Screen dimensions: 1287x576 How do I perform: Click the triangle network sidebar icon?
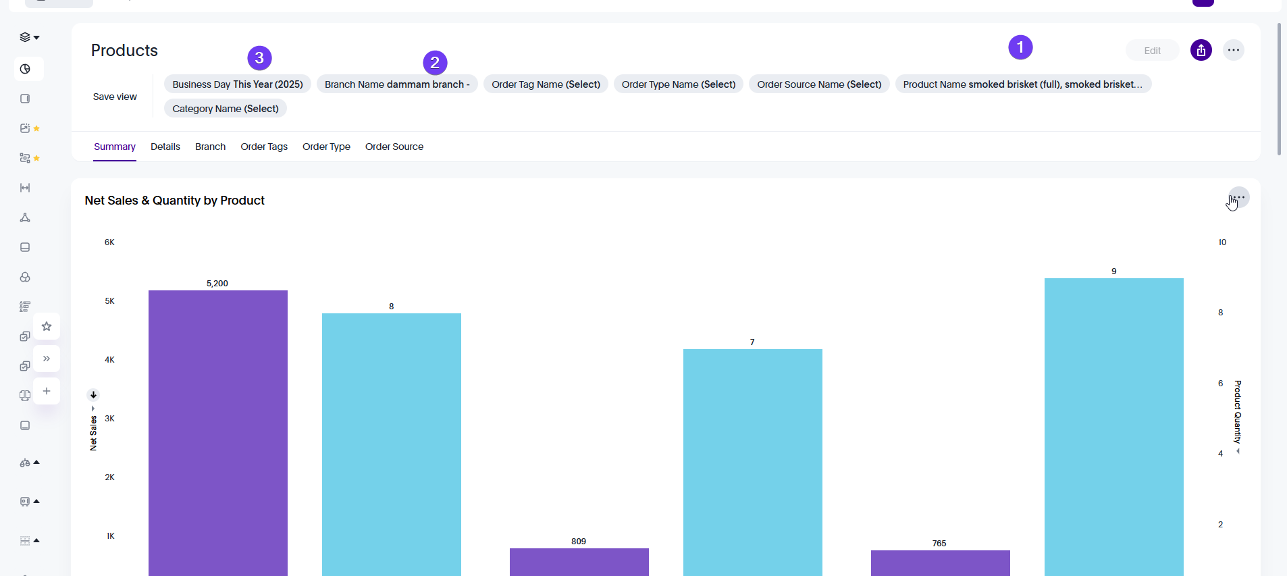coord(25,217)
